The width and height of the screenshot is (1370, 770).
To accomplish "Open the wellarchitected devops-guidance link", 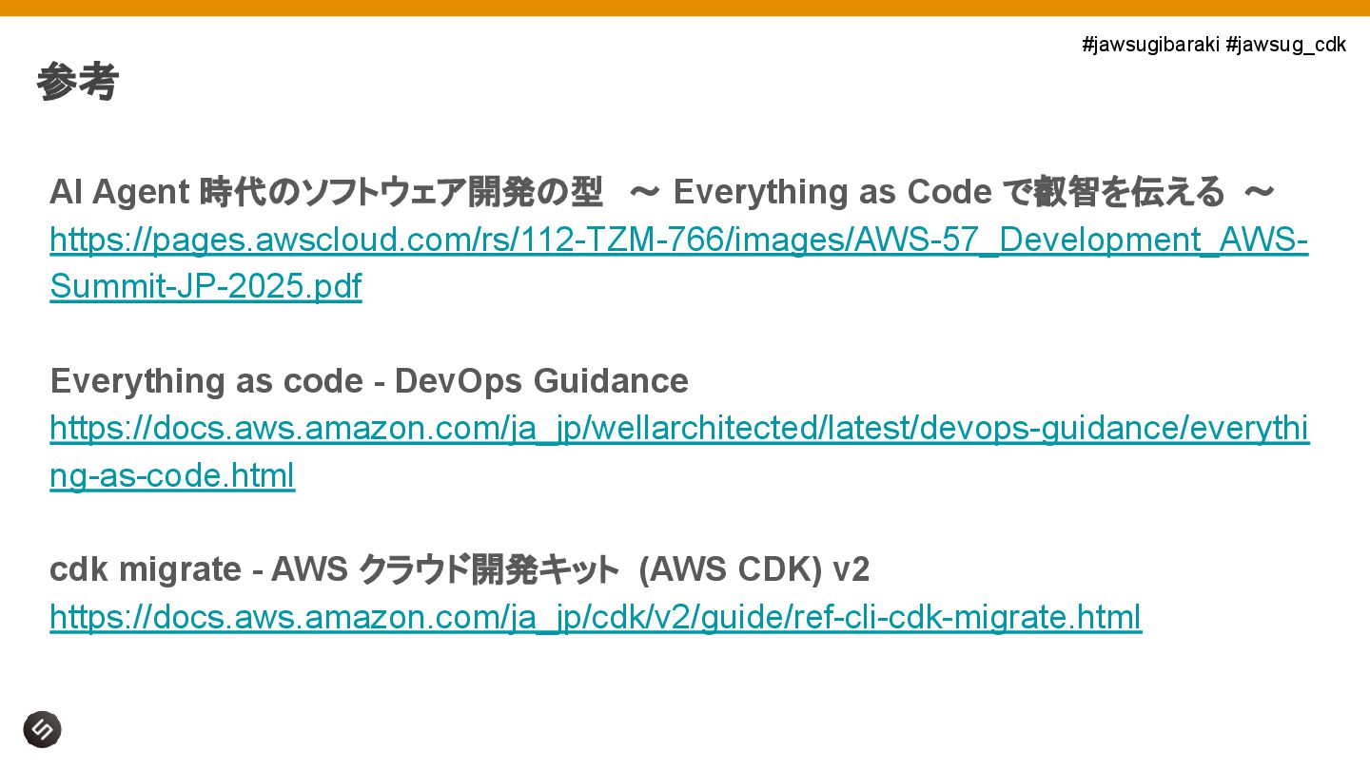I will 679,429.
